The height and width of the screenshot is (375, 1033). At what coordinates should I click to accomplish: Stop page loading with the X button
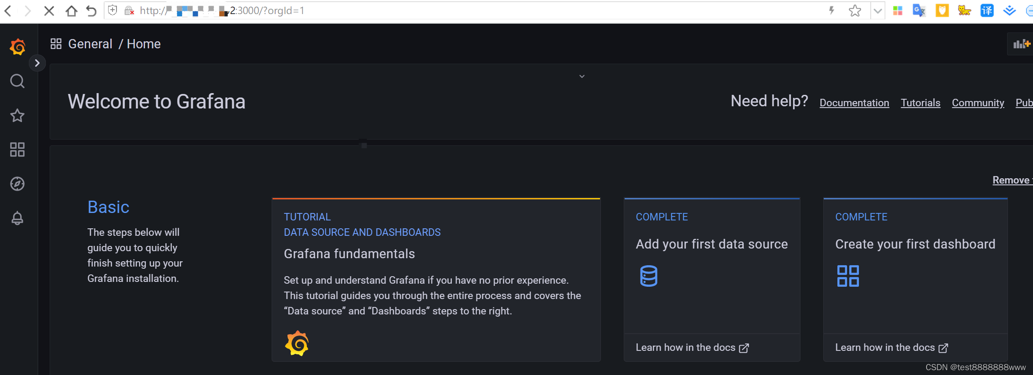tap(49, 11)
